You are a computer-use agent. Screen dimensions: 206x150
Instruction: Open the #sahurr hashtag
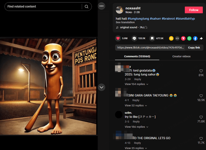[155, 19]
